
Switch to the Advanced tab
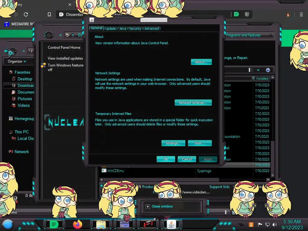pos(152,29)
